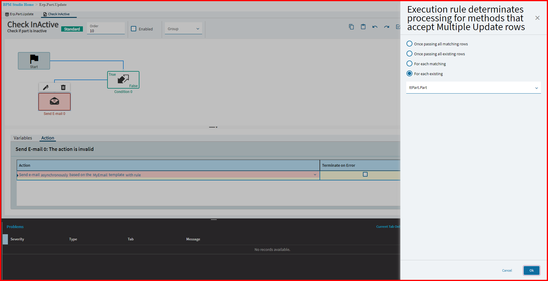Undo the last change with the Undo arrow

375,27
